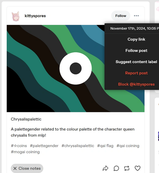Open kittyspores cat avatar
This screenshot has width=159, height=173.
[x=16, y=16]
